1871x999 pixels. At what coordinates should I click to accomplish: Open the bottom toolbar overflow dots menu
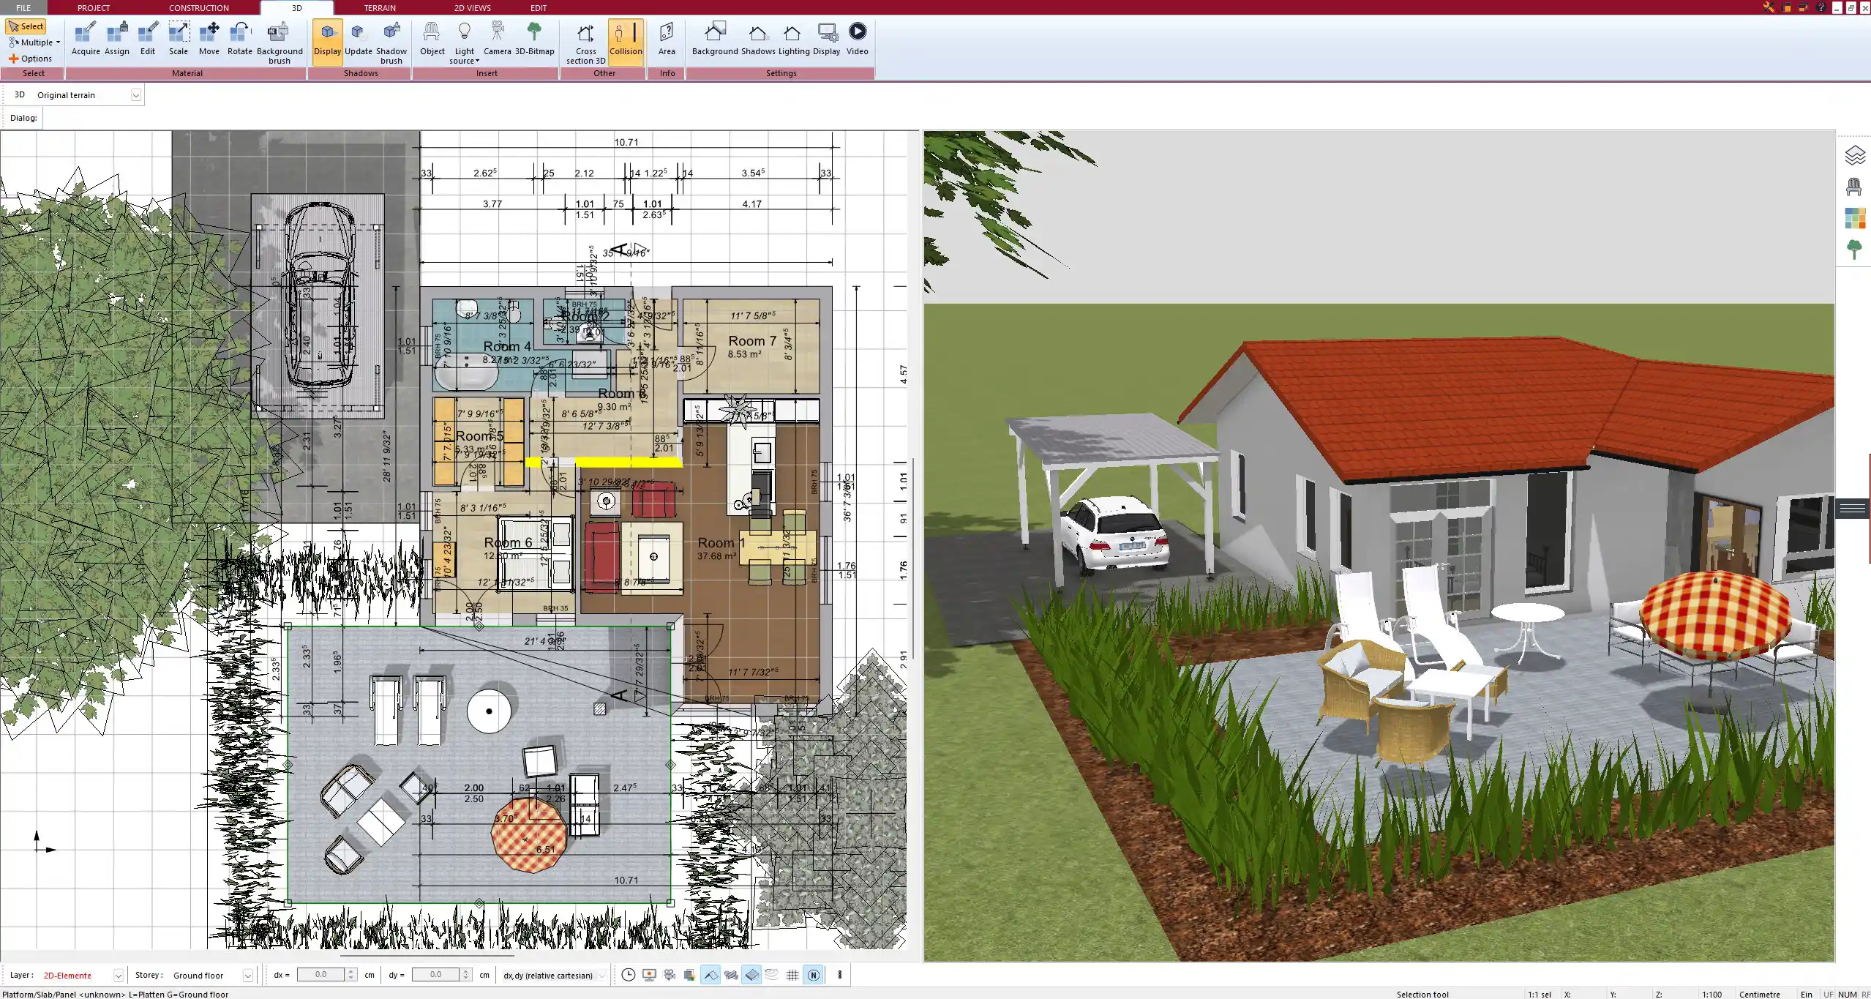(840, 975)
